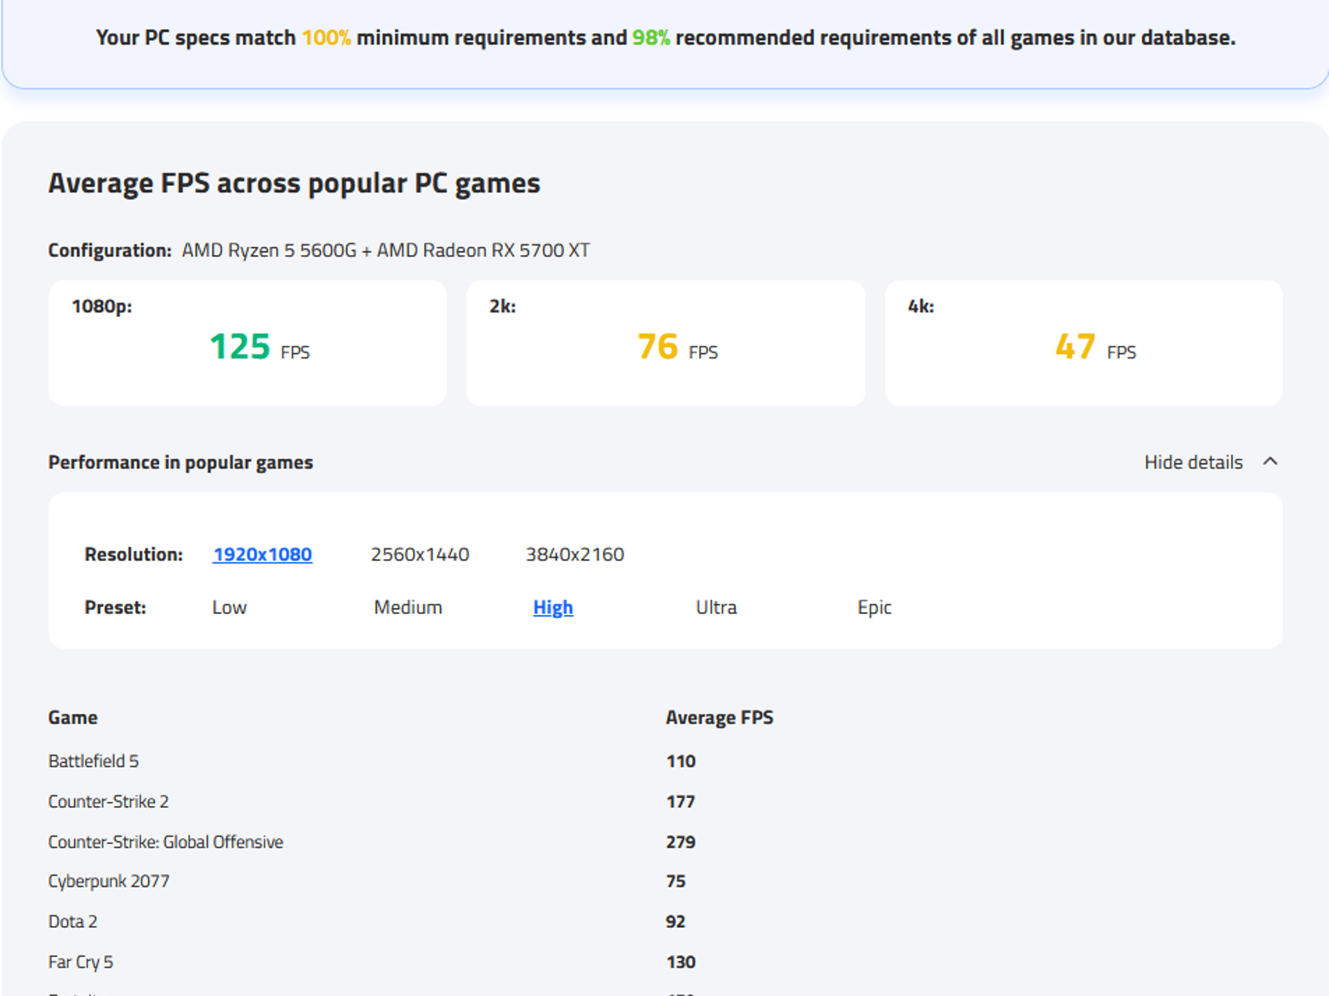Switch resolution to 2560x1440

[x=420, y=554]
